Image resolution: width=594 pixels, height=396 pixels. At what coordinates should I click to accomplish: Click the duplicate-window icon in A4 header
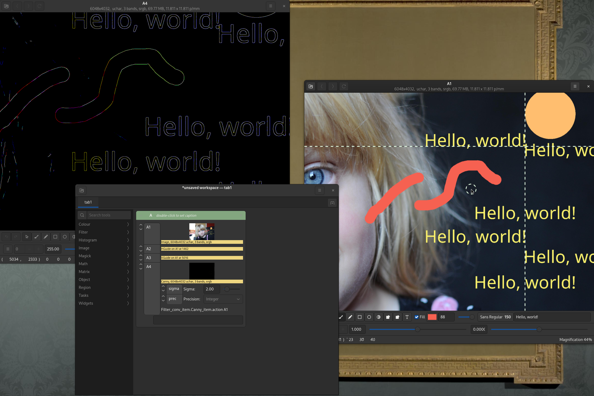(6, 6)
